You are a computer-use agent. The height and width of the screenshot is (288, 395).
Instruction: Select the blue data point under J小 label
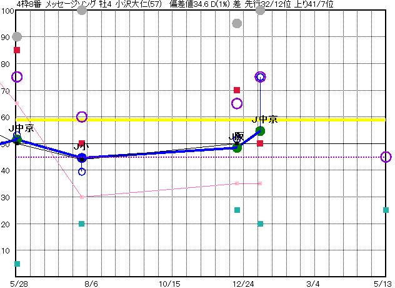(x=82, y=158)
